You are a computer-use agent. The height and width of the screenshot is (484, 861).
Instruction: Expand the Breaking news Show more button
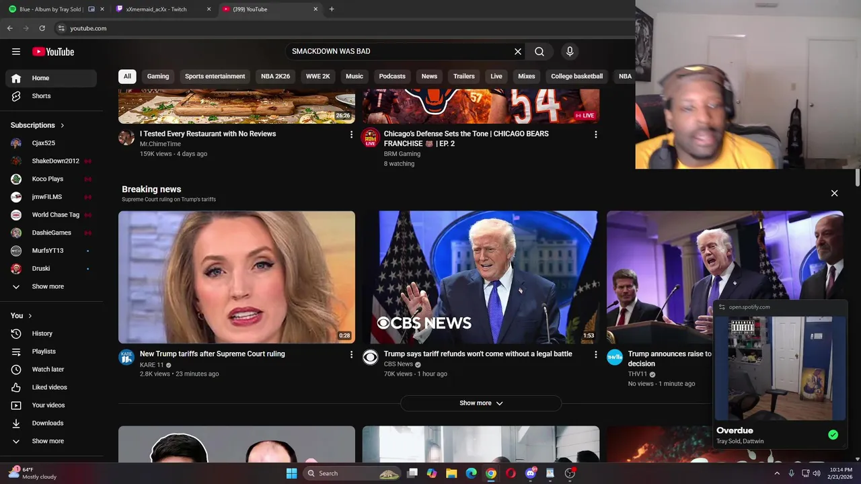coord(481,403)
